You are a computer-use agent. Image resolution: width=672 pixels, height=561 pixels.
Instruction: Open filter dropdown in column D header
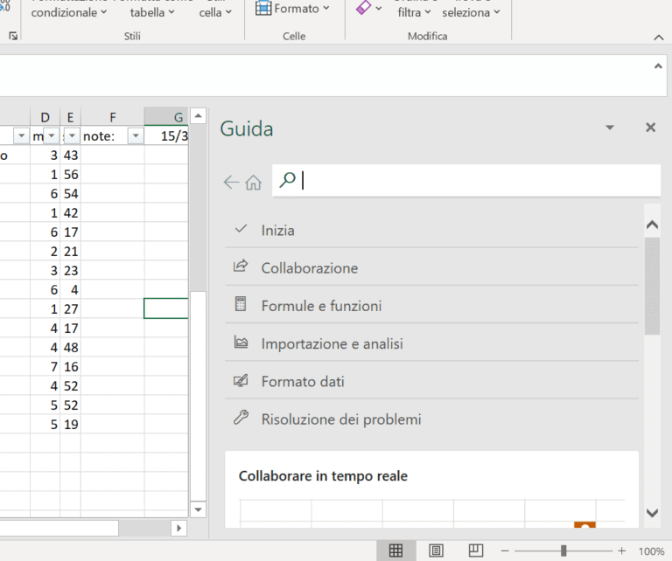52,136
